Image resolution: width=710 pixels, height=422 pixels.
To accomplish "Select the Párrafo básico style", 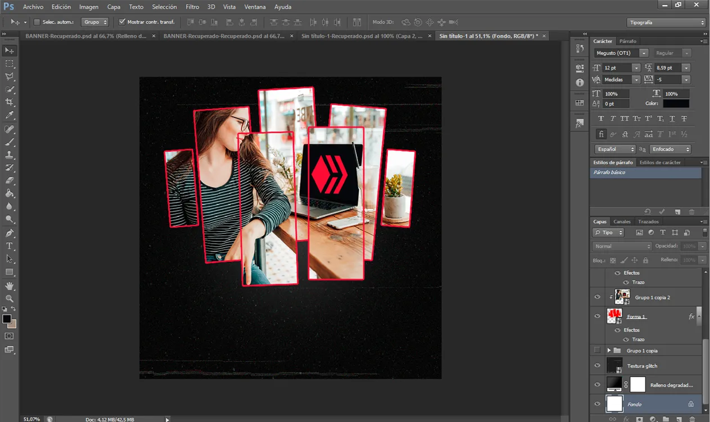I will tap(645, 173).
